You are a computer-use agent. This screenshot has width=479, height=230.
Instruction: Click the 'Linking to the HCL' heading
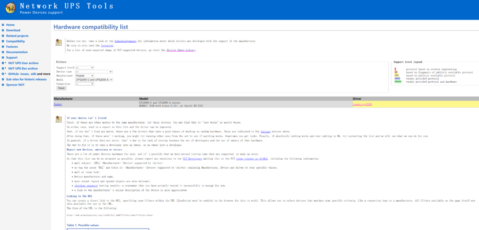coord(80,196)
